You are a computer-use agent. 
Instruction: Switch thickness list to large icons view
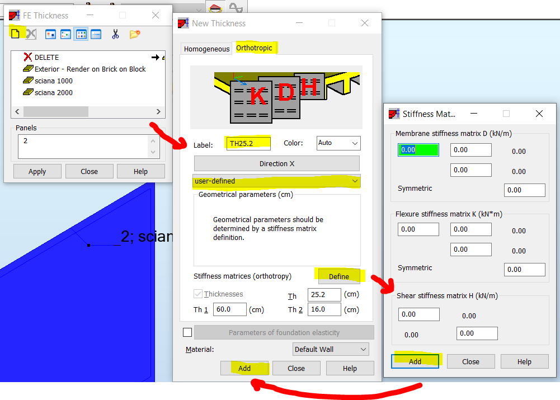pos(50,34)
